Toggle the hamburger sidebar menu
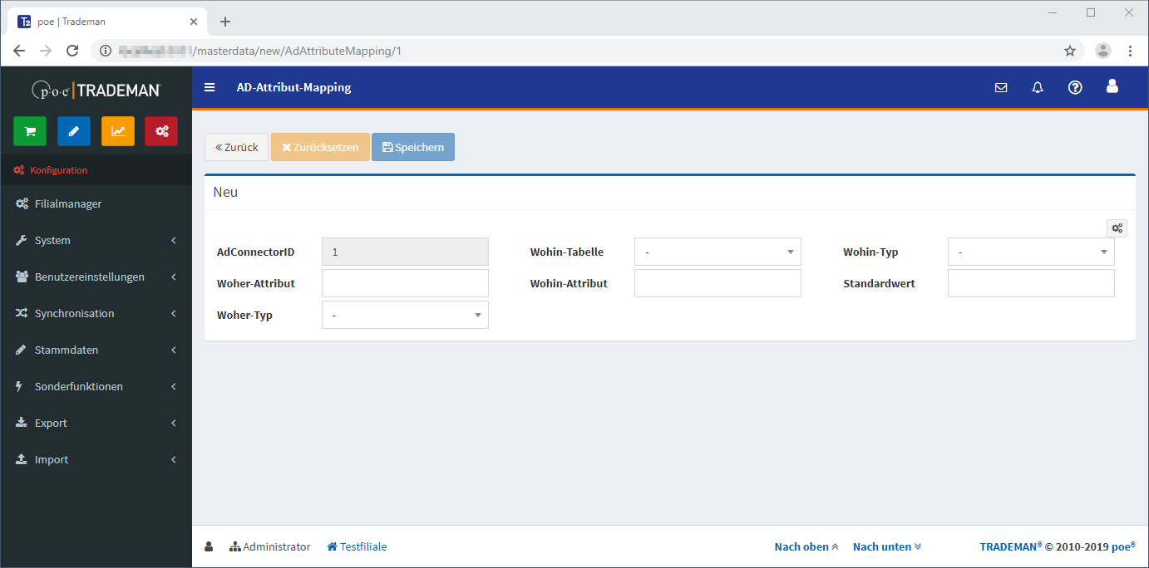 (x=210, y=87)
